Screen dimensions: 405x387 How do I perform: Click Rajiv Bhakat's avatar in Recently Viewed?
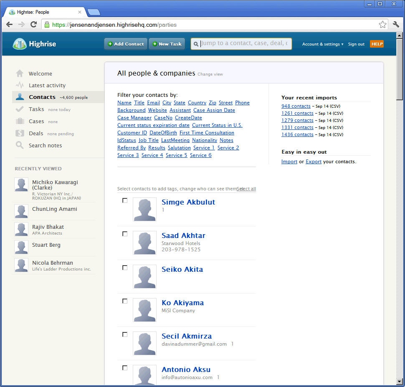click(x=21, y=230)
